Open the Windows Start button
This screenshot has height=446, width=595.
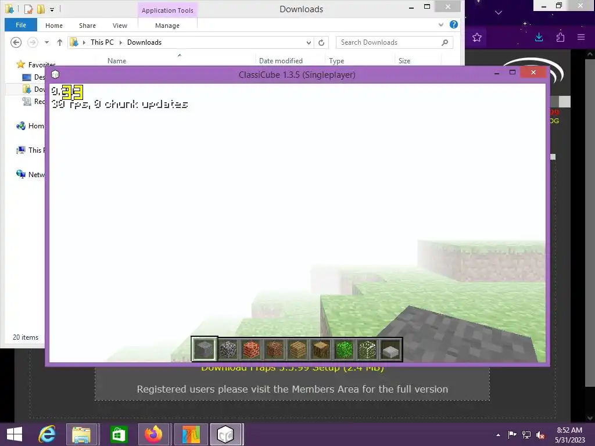(15, 434)
